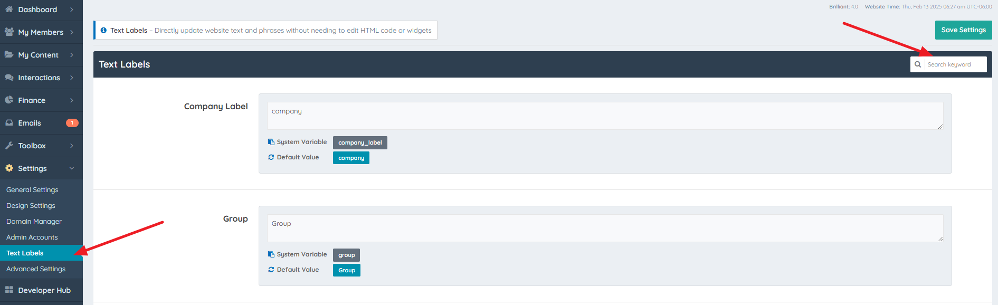
Task: Click the My Content folder icon
Action: pyautogui.click(x=9, y=54)
